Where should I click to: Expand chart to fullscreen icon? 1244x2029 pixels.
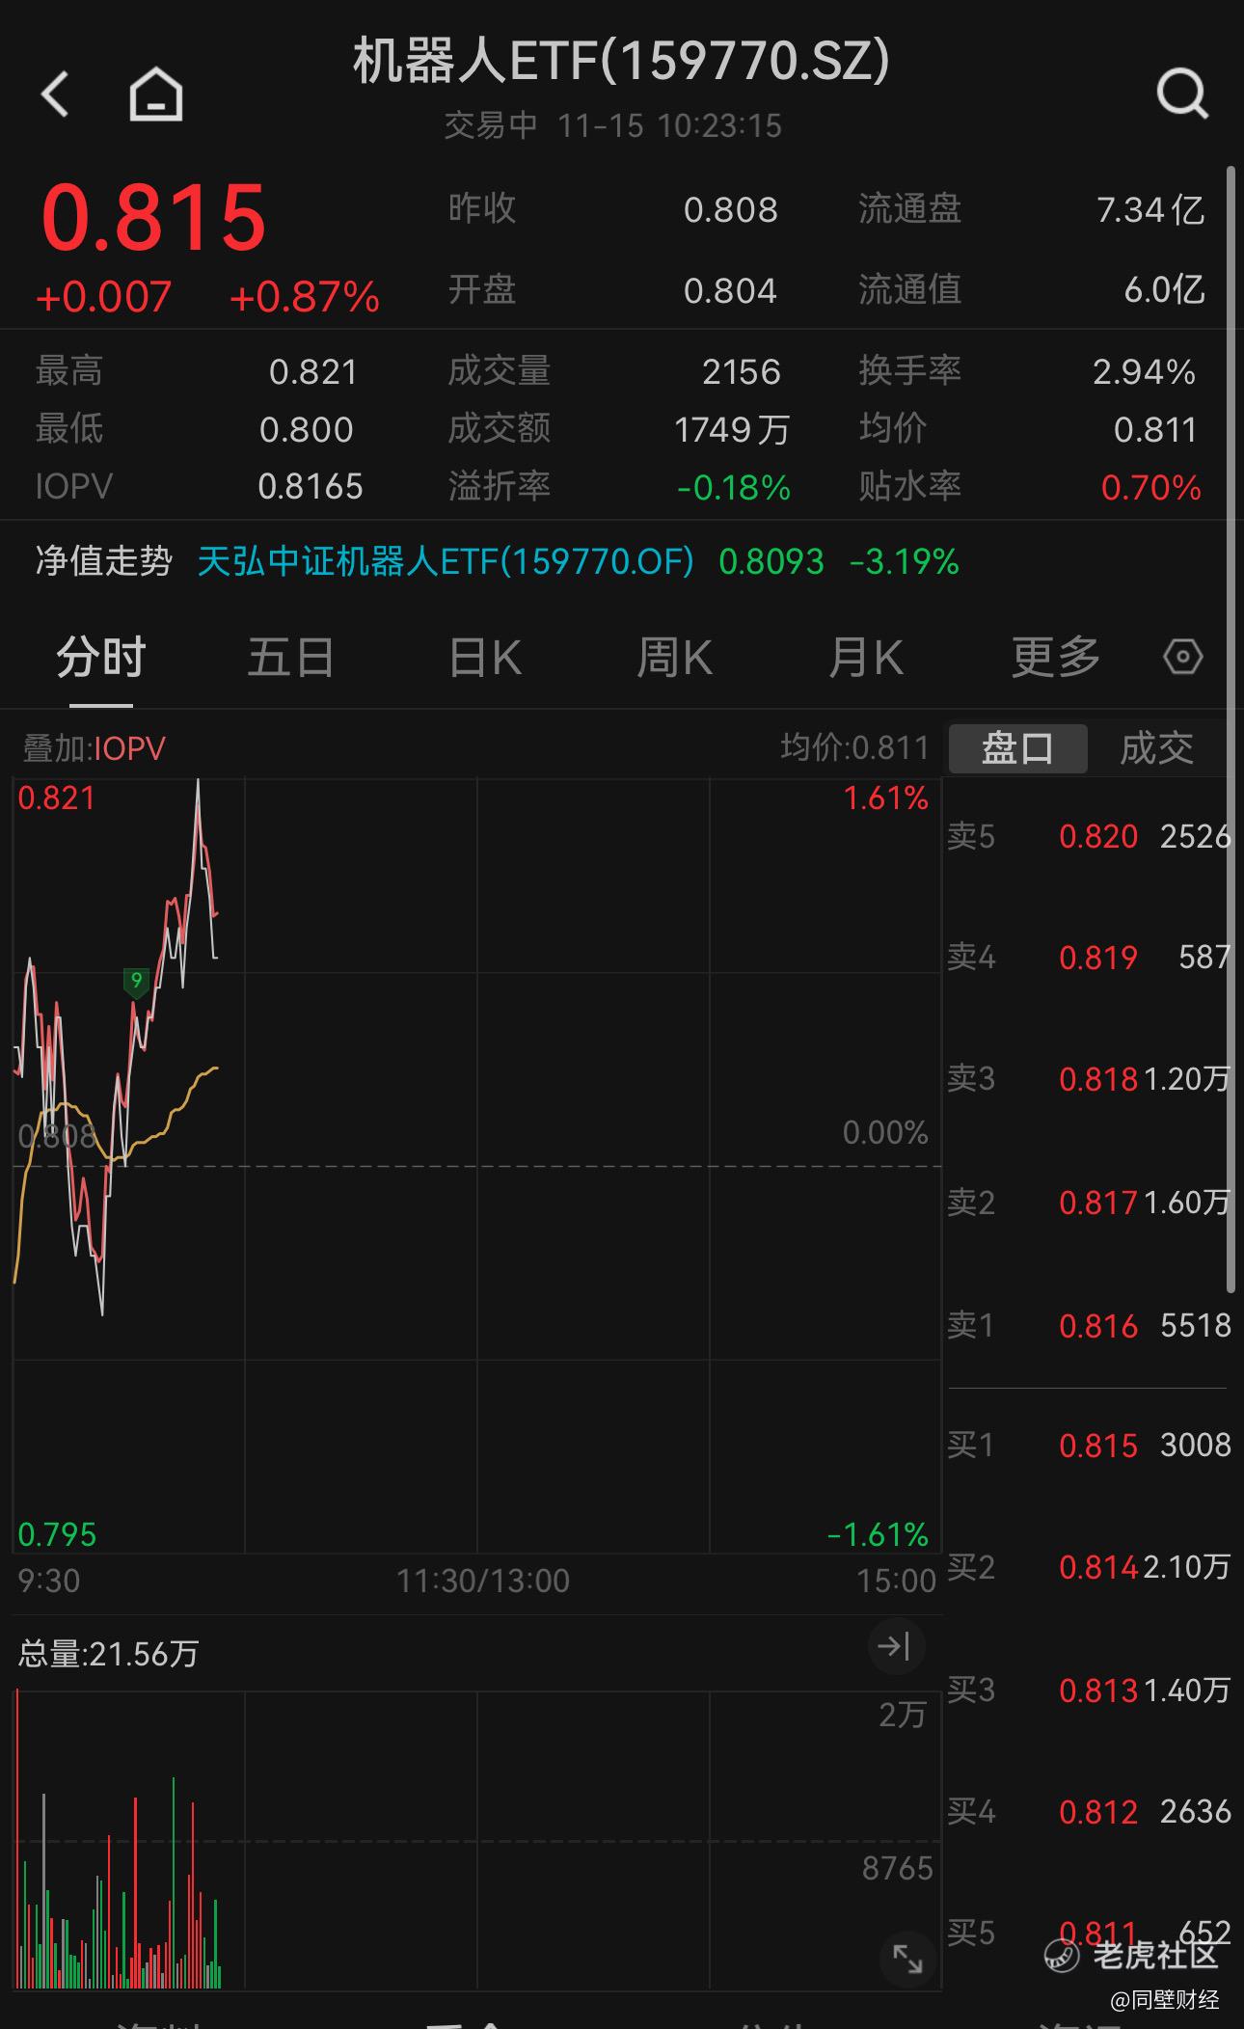[x=906, y=1959]
